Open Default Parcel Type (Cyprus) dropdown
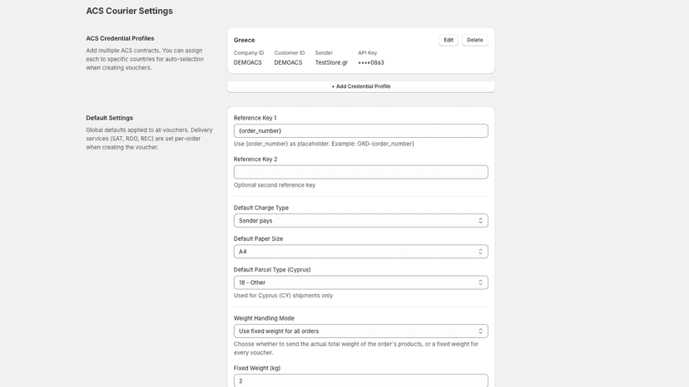Viewport: 689px width, 387px height. tap(361, 282)
